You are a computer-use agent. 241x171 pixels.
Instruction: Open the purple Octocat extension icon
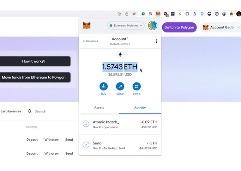click(187, 14)
